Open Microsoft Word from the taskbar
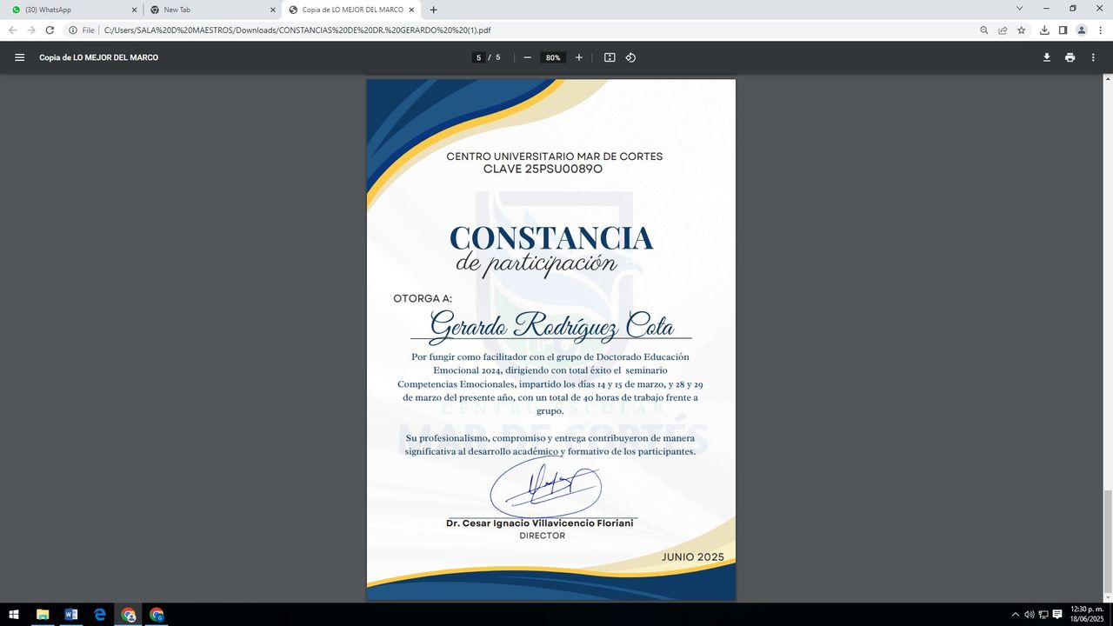 tap(70, 615)
